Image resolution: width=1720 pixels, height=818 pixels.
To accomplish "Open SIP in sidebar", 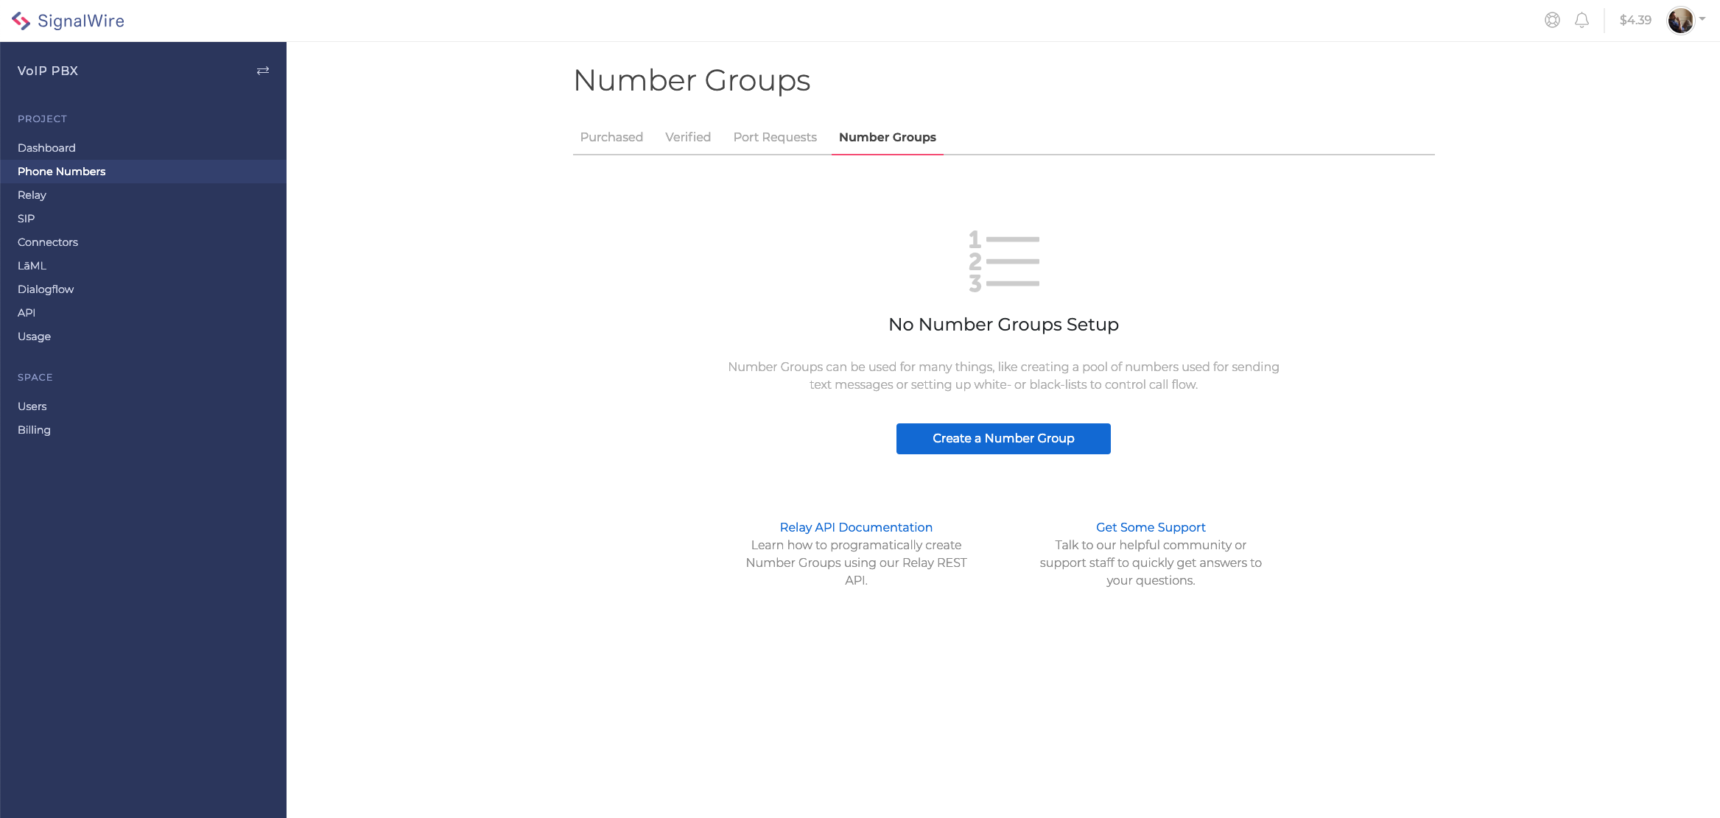I will (x=27, y=219).
